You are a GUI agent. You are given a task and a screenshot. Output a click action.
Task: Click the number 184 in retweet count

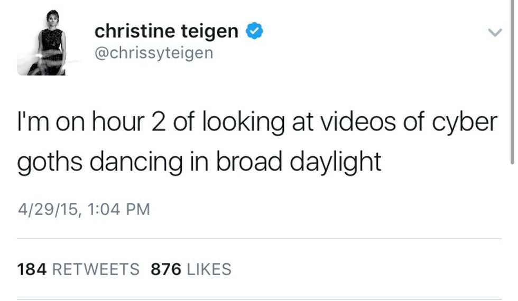(x=32, y=269)
